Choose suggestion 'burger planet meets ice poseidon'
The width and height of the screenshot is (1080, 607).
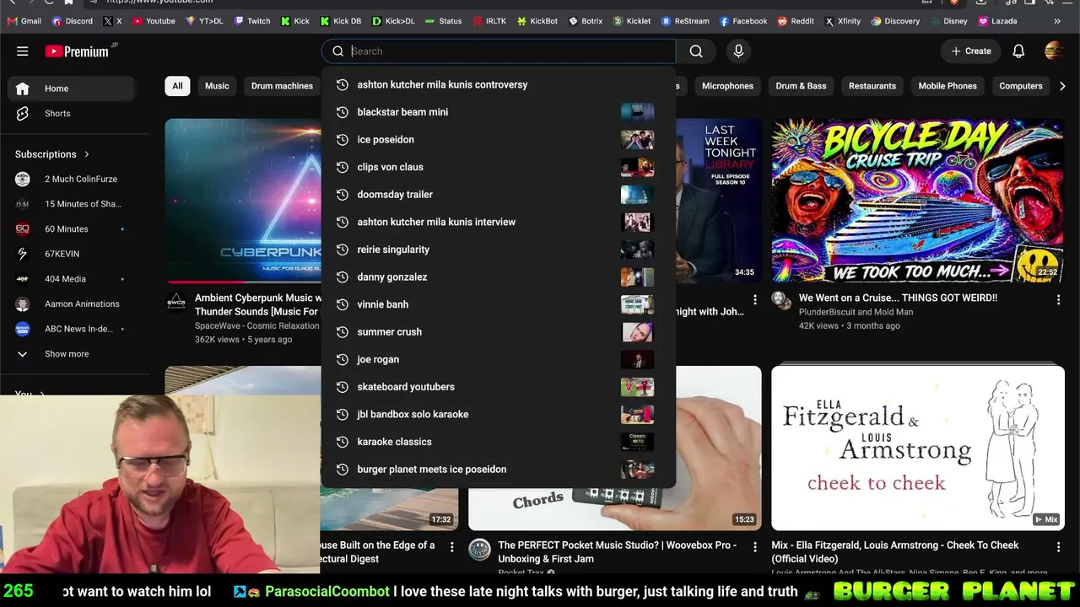pyautogui.click(x=499, y=470)
